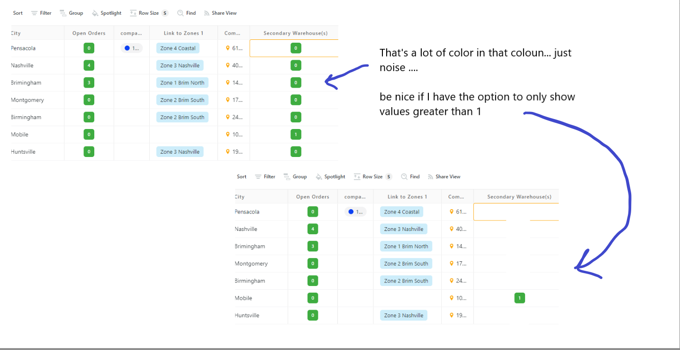Click the Secondary Warehouse(s) column header in the upper table
The image size is (680, 350).
click(294, 33)
